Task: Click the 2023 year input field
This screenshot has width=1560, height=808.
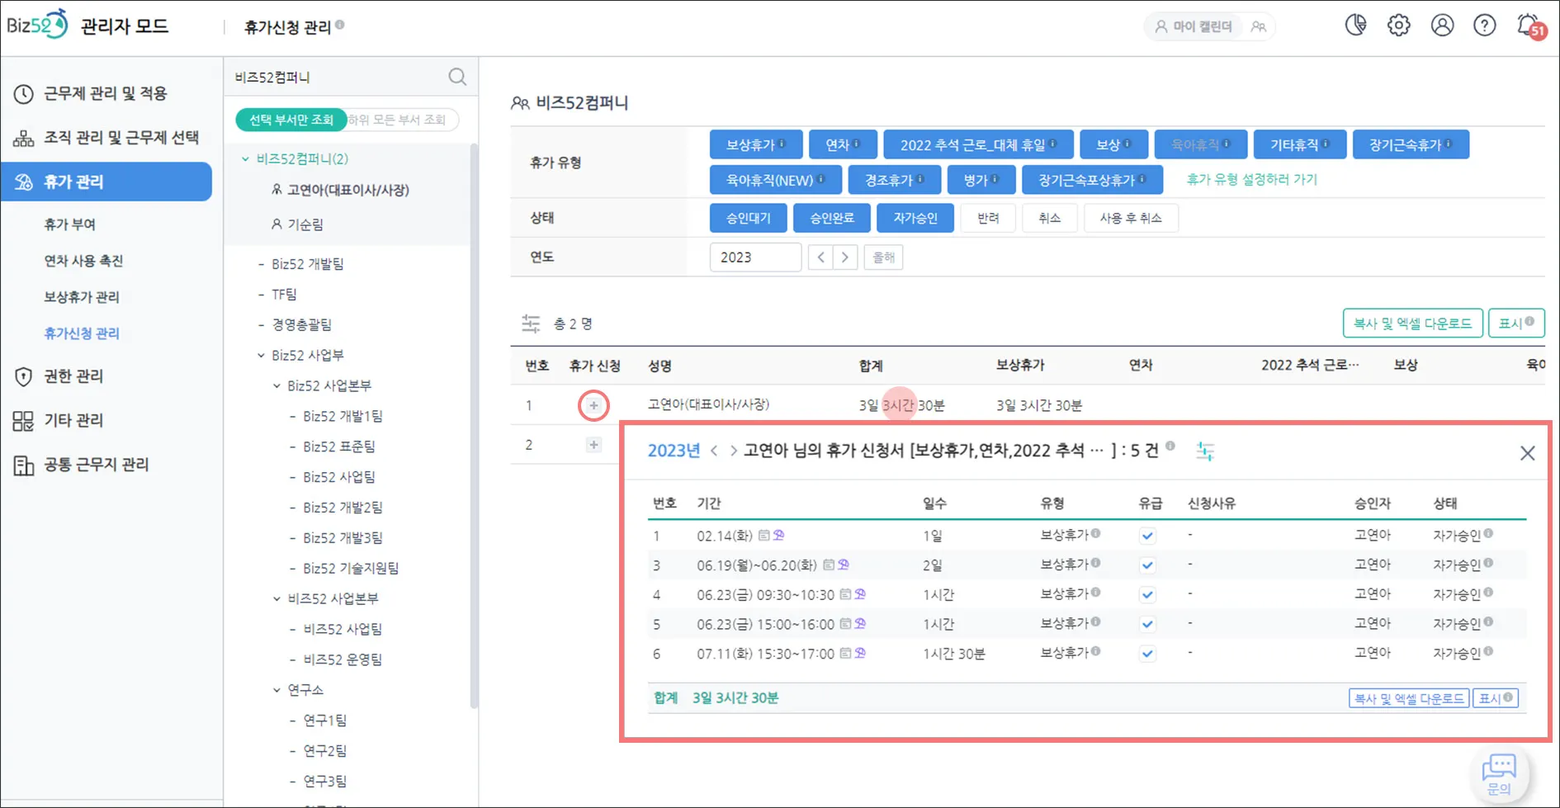Action: (x=755, y=258)
